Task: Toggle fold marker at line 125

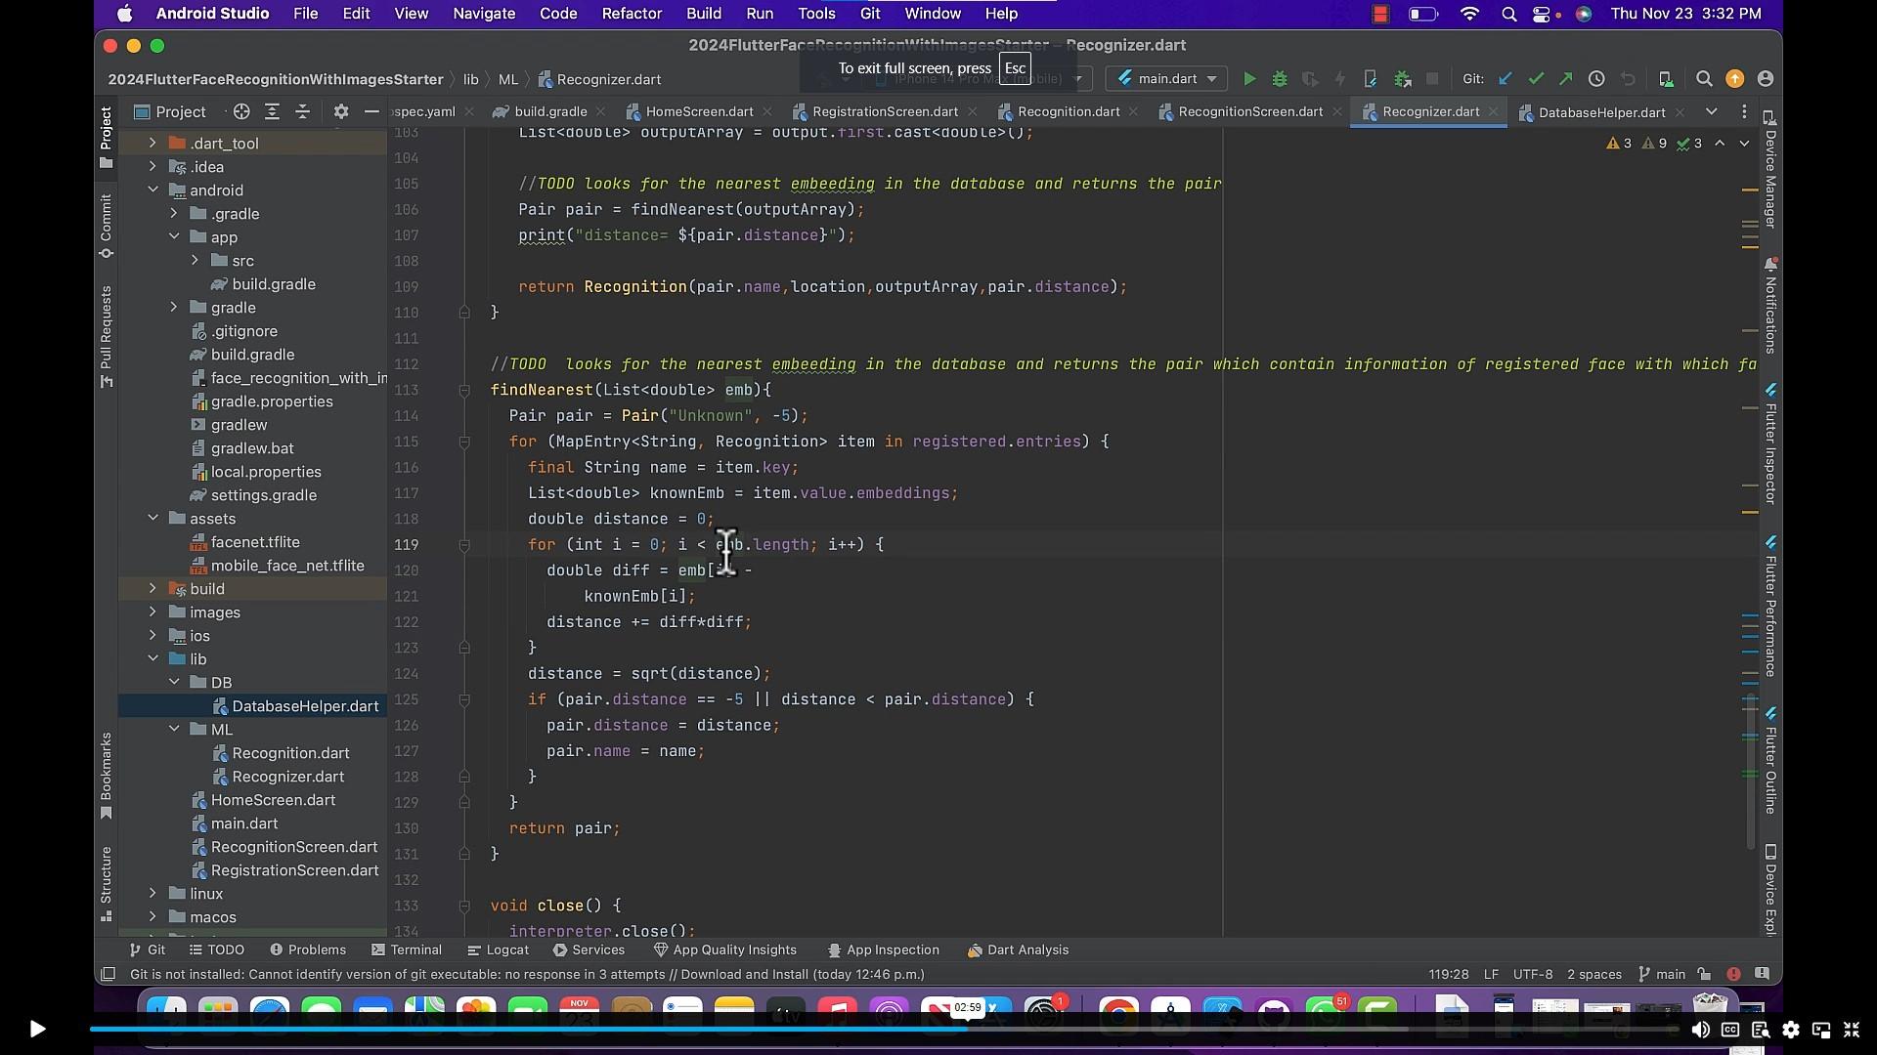Action: pyautogui.click(x=465, y=699)
